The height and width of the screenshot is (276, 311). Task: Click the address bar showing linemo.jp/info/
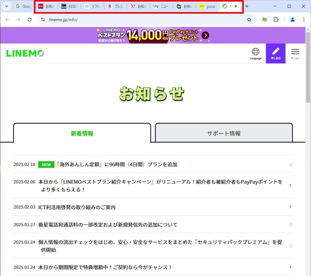[x=147, y=20]
